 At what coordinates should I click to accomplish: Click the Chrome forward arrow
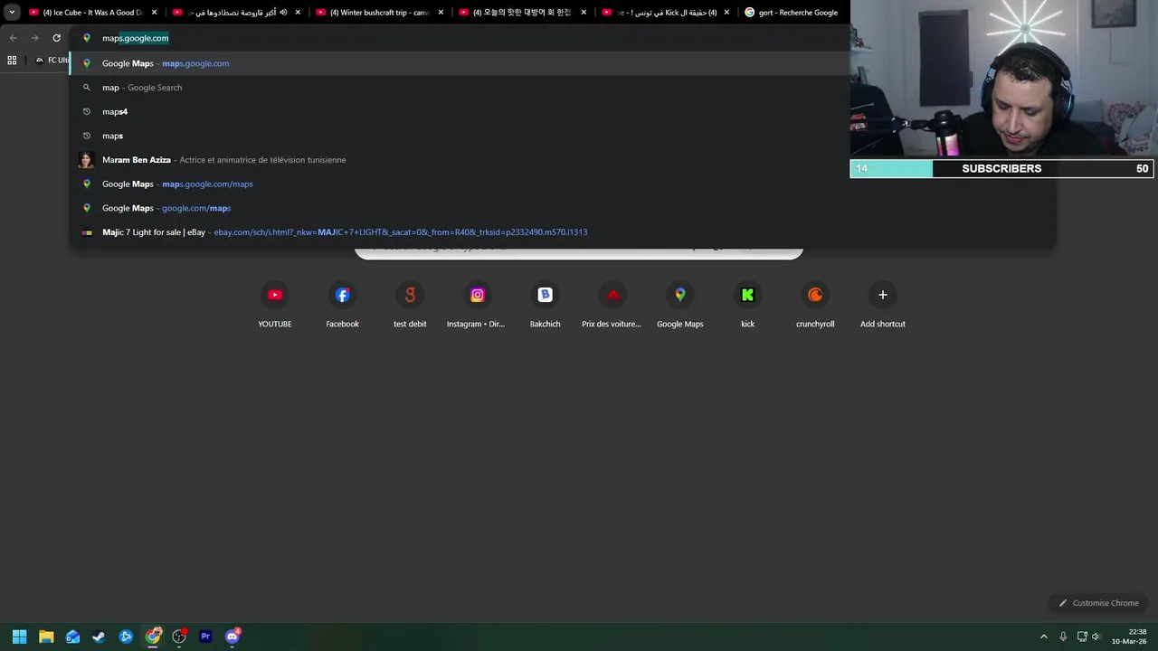coord(34,38)
